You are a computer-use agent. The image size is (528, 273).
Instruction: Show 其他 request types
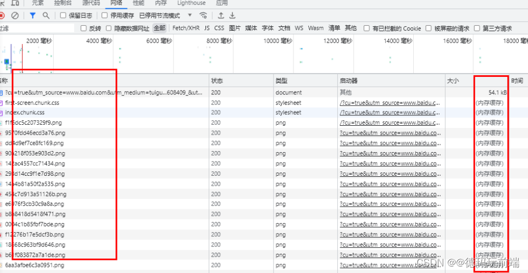pyautogui.click(x=351, y=28)
